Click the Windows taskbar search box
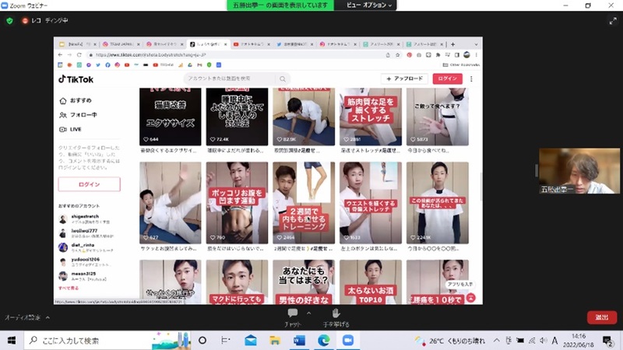The height and width of the screenshot is (350, 623). click(107, 341)
